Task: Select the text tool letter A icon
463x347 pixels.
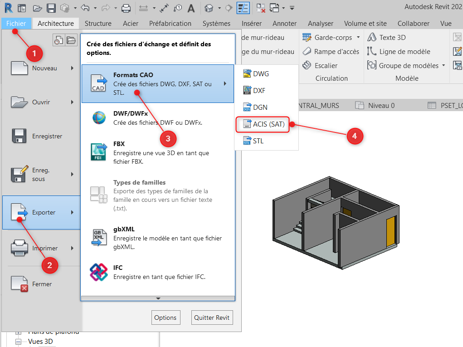Action: point(191,8)
